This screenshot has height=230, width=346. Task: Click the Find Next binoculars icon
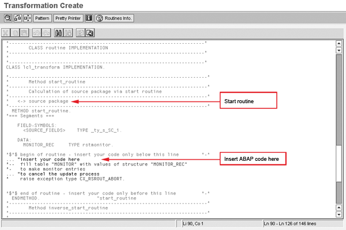(x=68, y=33)
